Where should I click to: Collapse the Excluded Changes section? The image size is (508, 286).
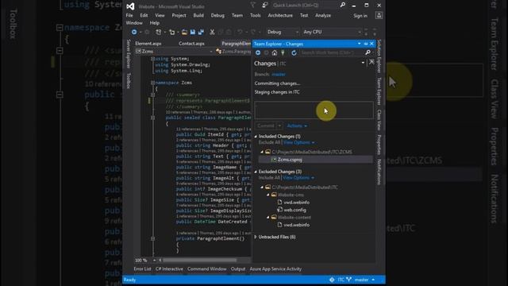(256, 172)
